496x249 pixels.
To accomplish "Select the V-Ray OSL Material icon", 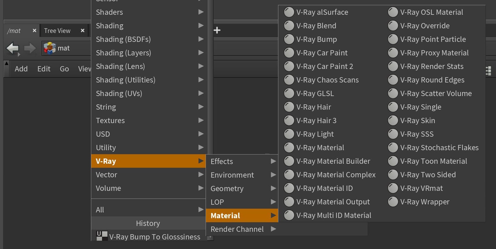I will pos(393,12).
